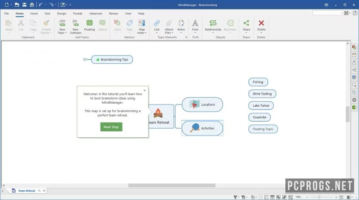Viewport: 359px width, 200px height.
Task: Select the Activities topic
Action: [202, 128]
